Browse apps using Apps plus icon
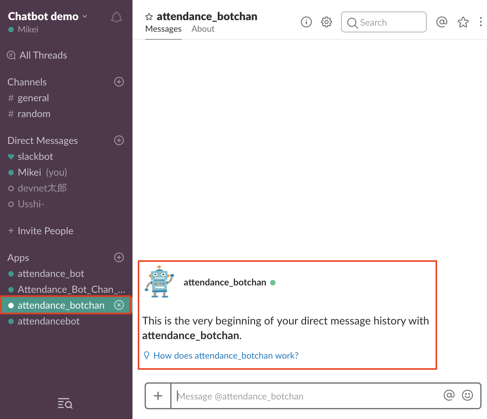Screen dimensions: 487x419 (119, 257)
